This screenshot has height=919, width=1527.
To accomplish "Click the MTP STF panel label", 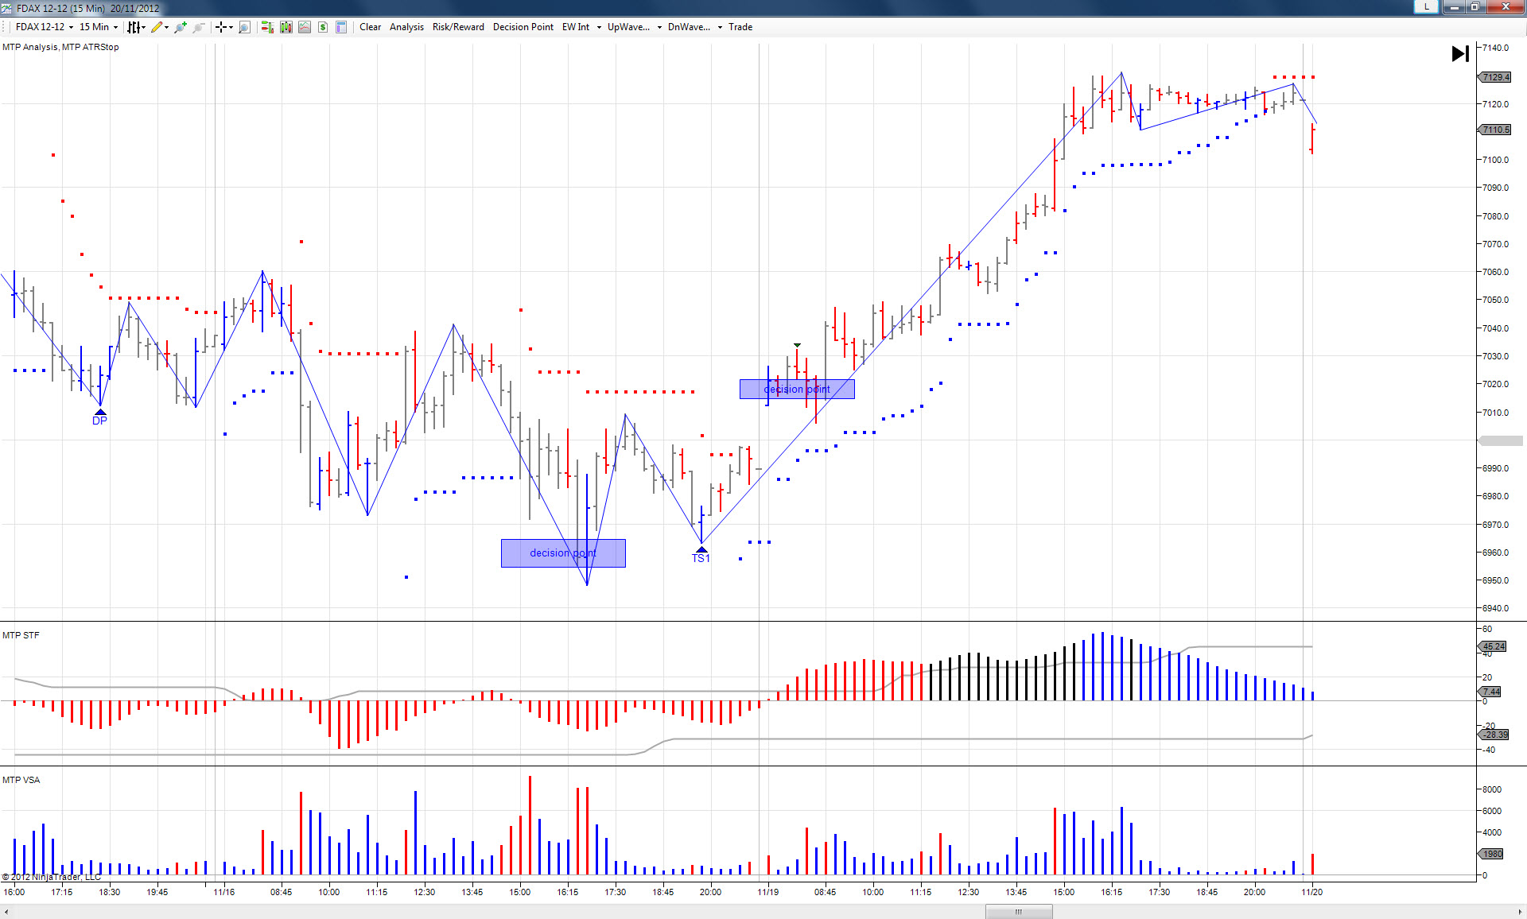I will coord(21,635).
